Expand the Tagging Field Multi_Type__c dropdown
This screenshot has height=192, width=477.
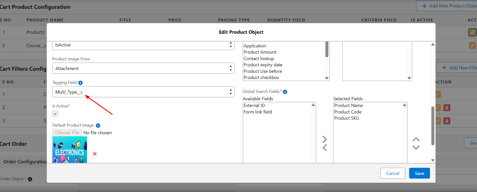(143, 92)
